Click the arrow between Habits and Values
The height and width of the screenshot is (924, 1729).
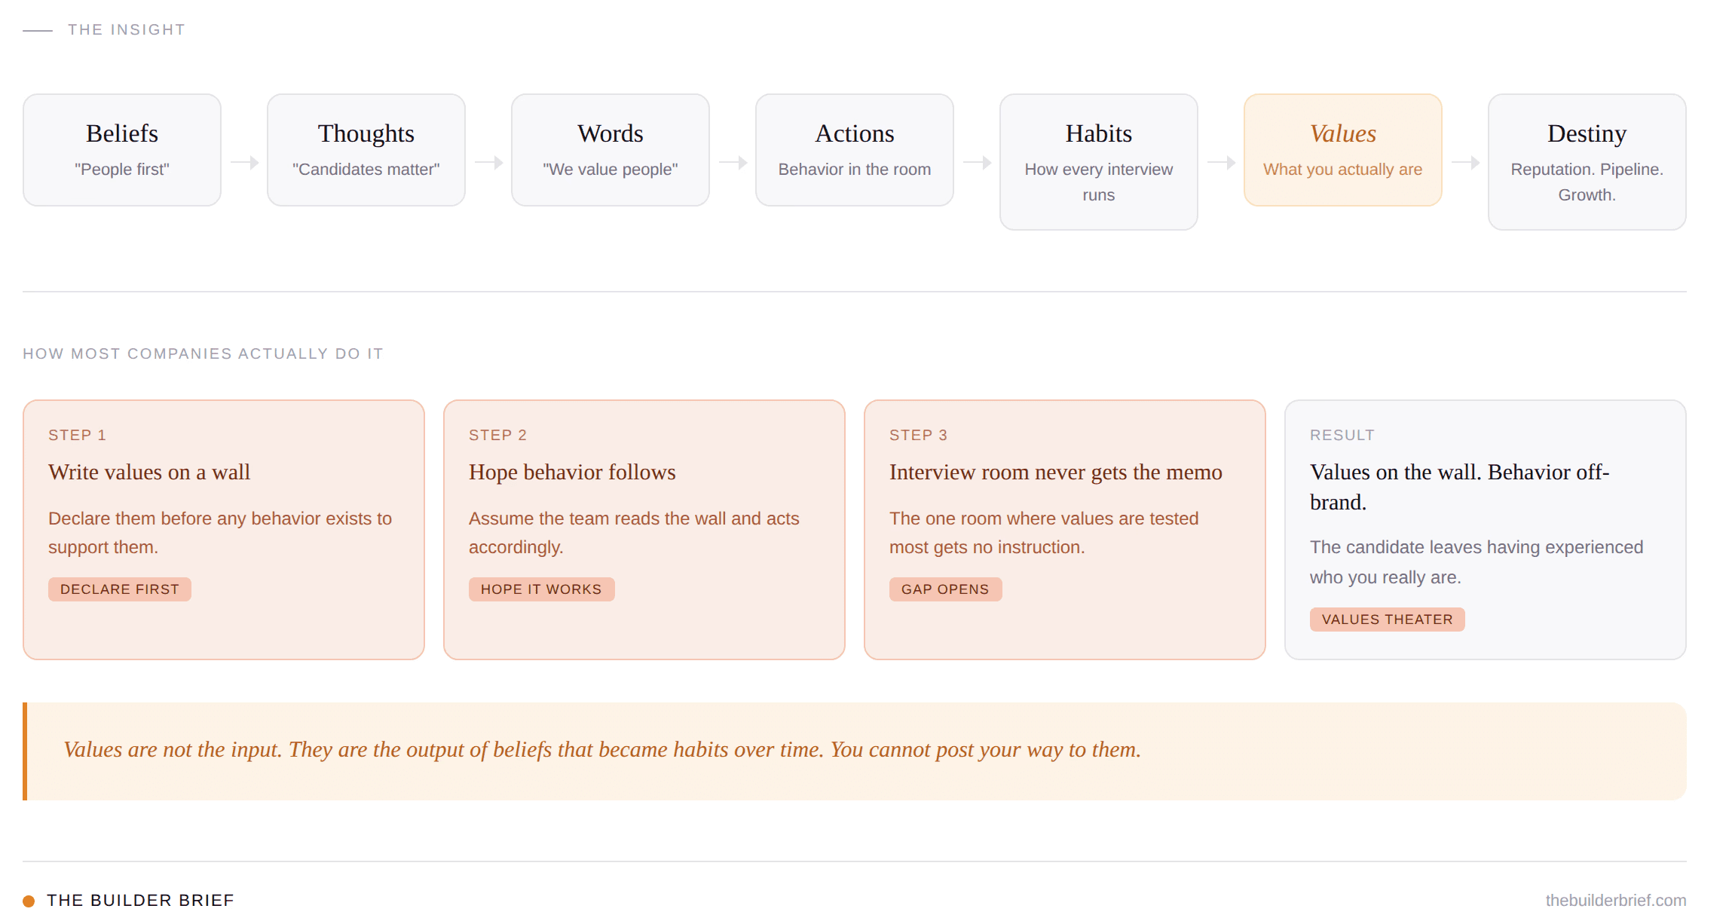(x=1221, y=162)
